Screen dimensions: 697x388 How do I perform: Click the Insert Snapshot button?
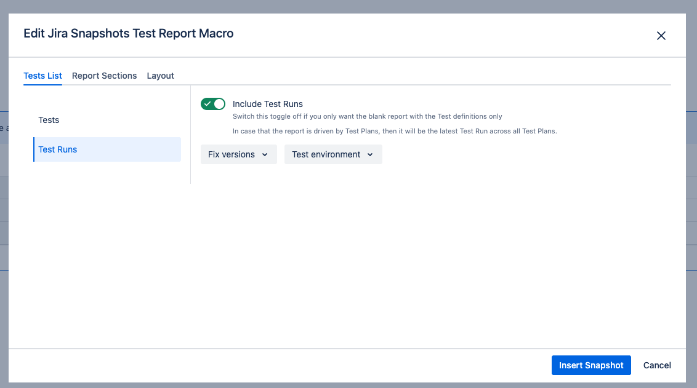pos(591,365)
